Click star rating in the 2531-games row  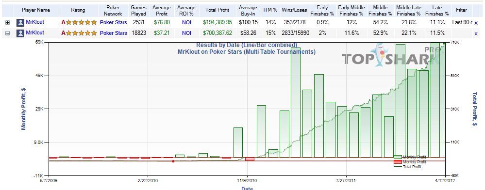pyautogui.click(x=79, y=23)
